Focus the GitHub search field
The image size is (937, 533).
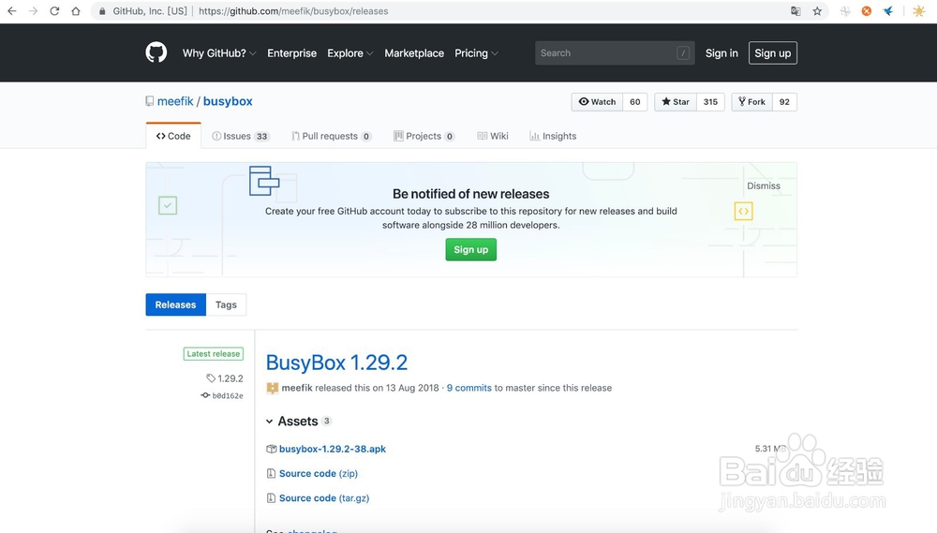[615, 53]
